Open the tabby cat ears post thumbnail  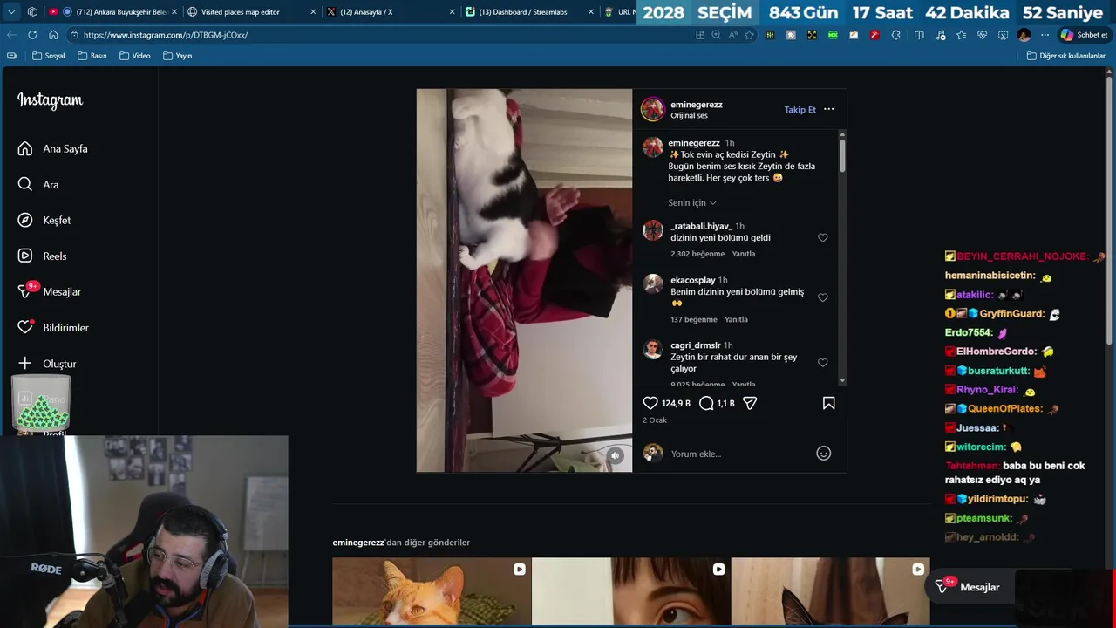pos(830,591)
